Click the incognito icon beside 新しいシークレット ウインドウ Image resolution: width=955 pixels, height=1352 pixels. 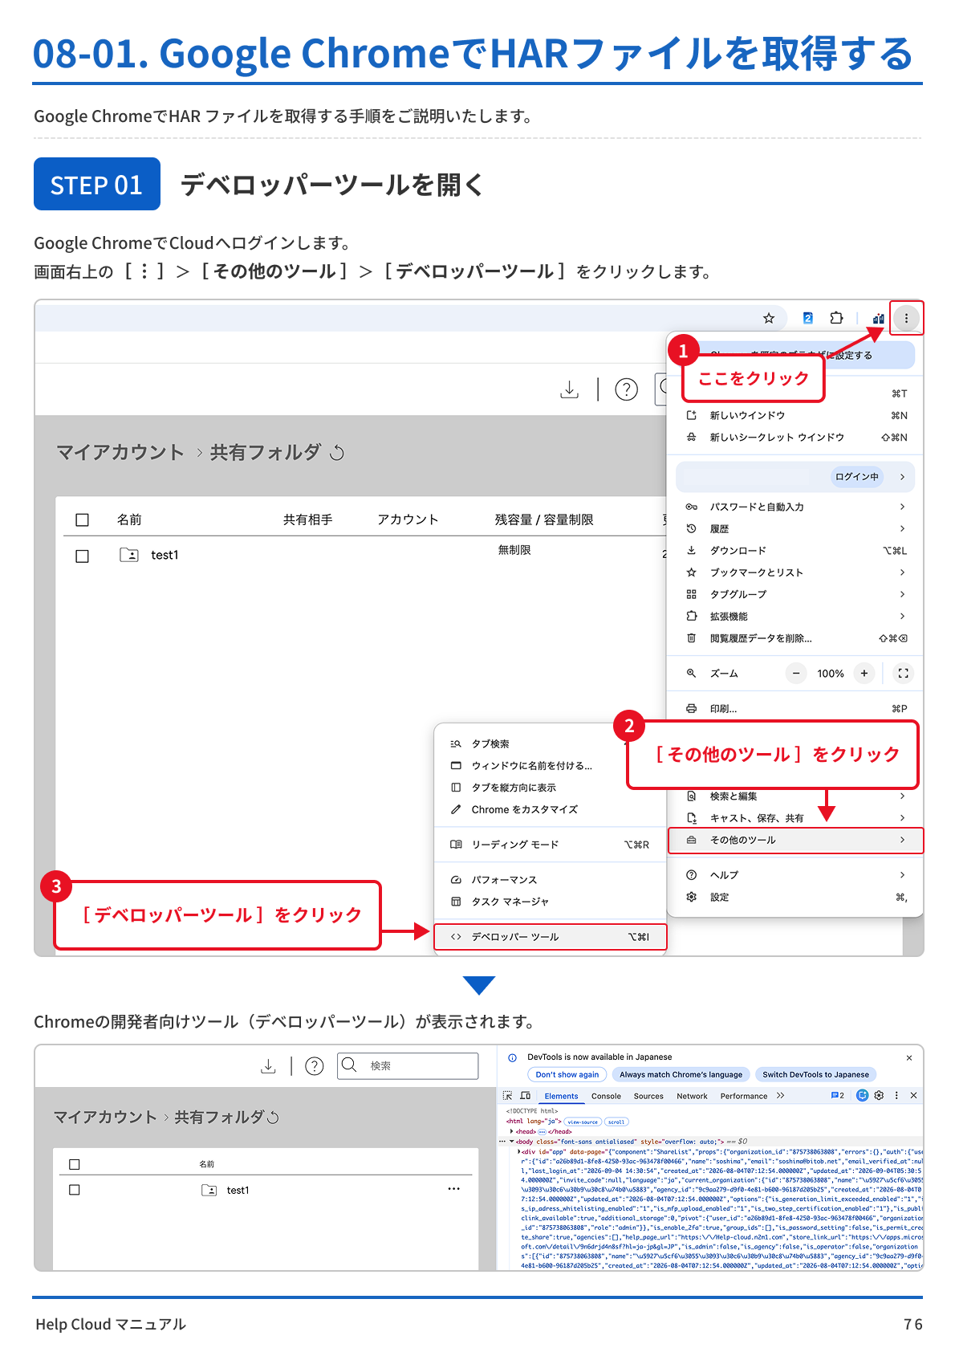pos(691,437)
